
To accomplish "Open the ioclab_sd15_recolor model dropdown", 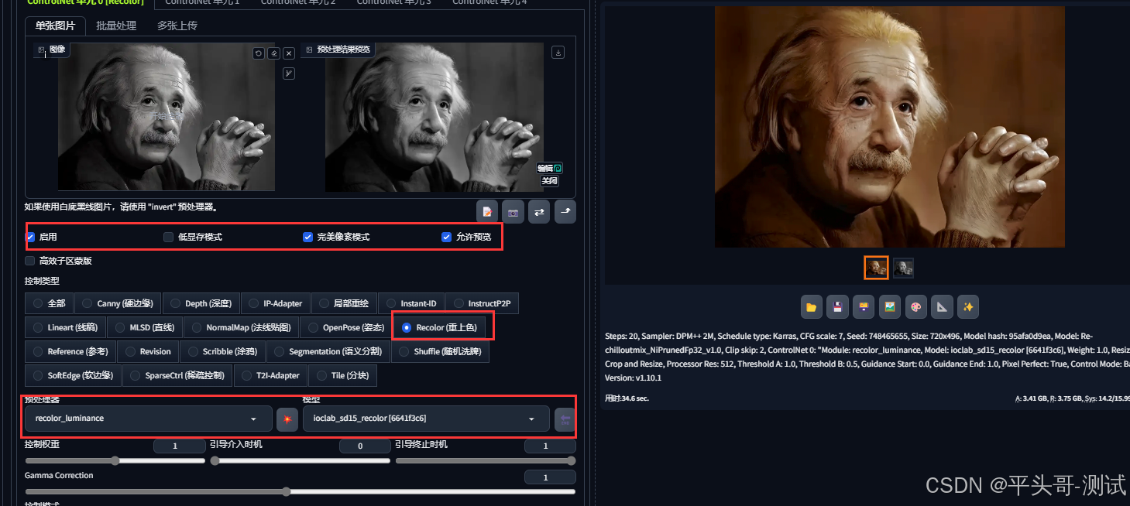I will point(426,419).
